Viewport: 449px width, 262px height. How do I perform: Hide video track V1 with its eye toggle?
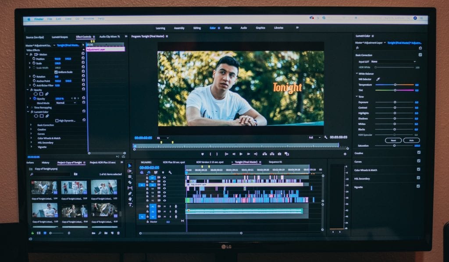[164, 200]
